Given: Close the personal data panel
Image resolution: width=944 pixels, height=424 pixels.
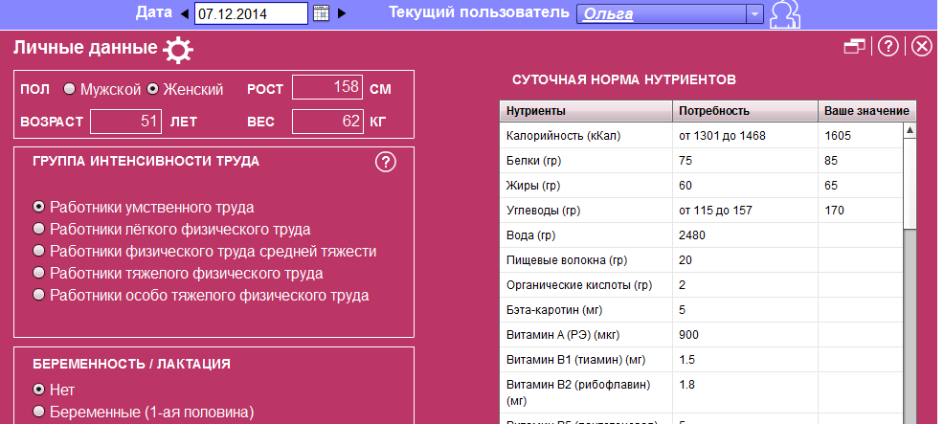Looking at the screenshot, I should pos(921,47).
